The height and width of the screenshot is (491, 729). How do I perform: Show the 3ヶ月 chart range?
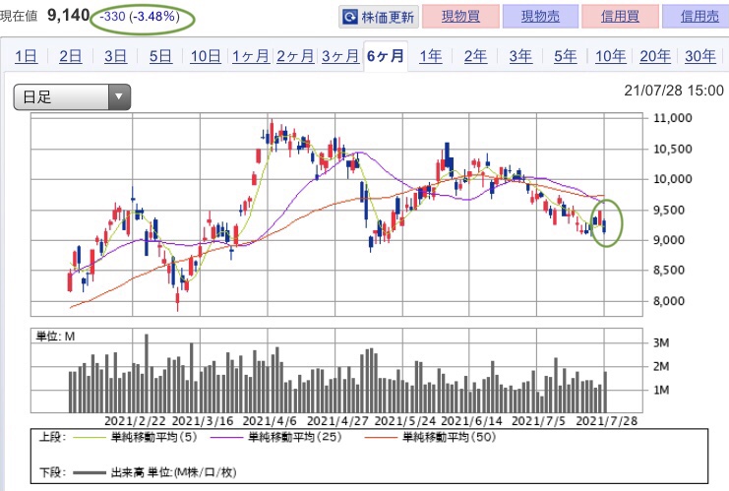coord(339,56)
